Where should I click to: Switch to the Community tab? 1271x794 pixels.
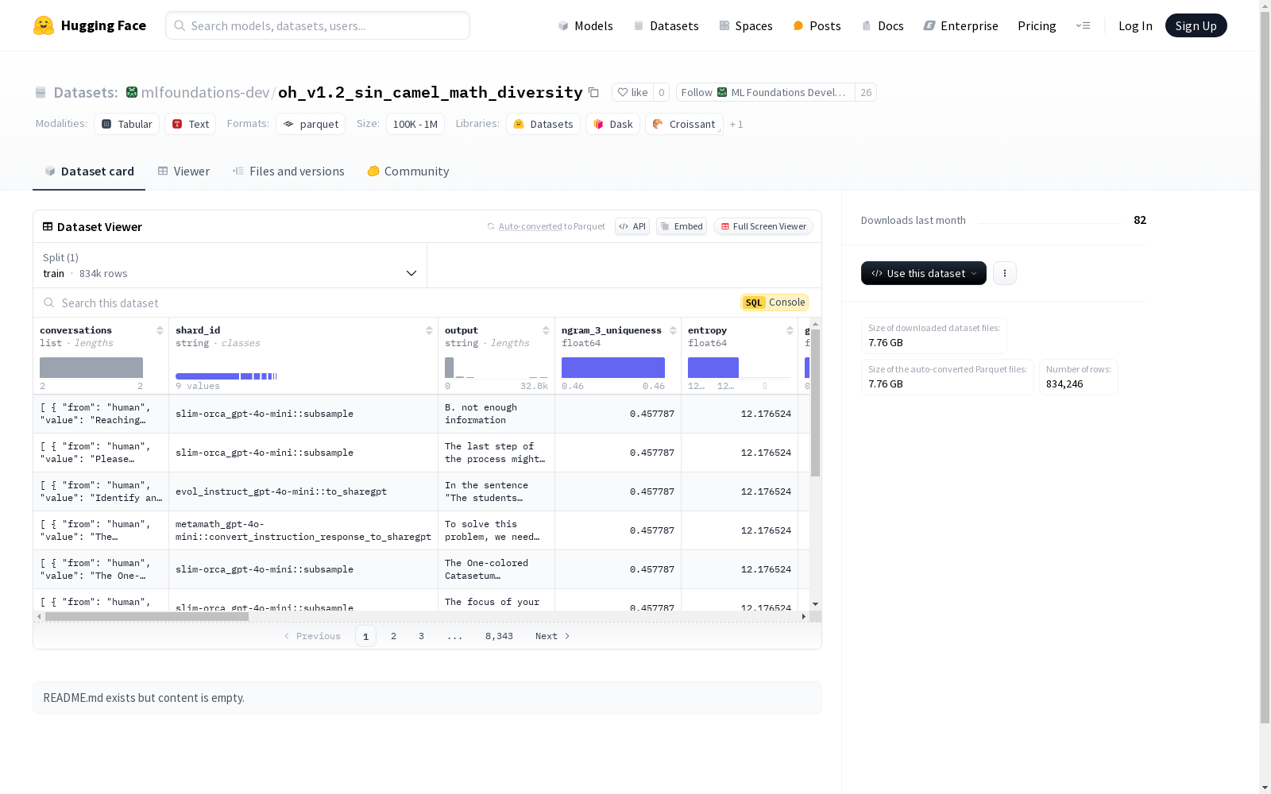(x=408, y=172)
